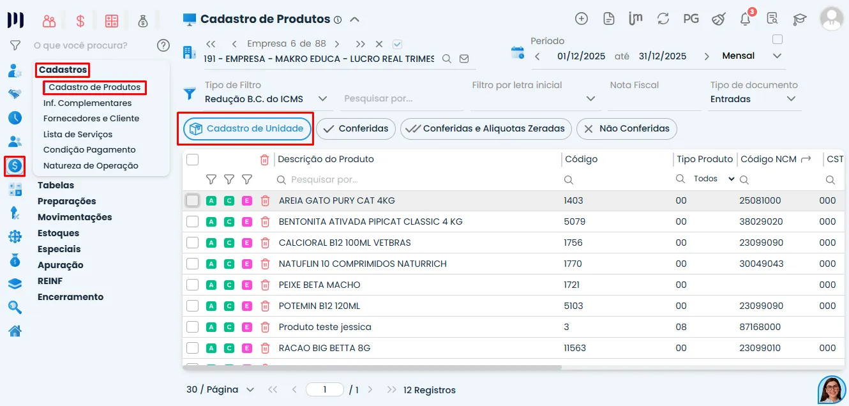The height and width of the screenshot is (406, 849).
Task: Open the graduation cap training icon
Action: click(800, 19)
